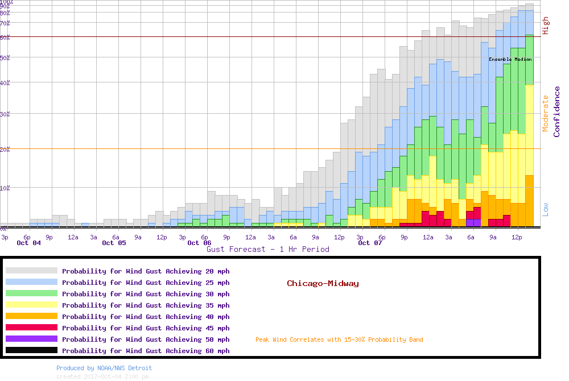Click the orange 40 mph legend swatch
This screenshot has height=381, width=569.
coord(31,316)
